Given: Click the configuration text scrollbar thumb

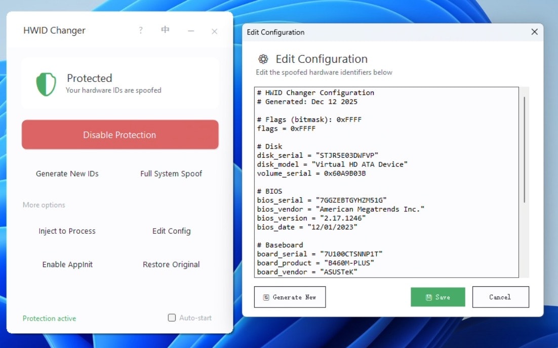Looking at the screenshot, I should coord(524,149).
